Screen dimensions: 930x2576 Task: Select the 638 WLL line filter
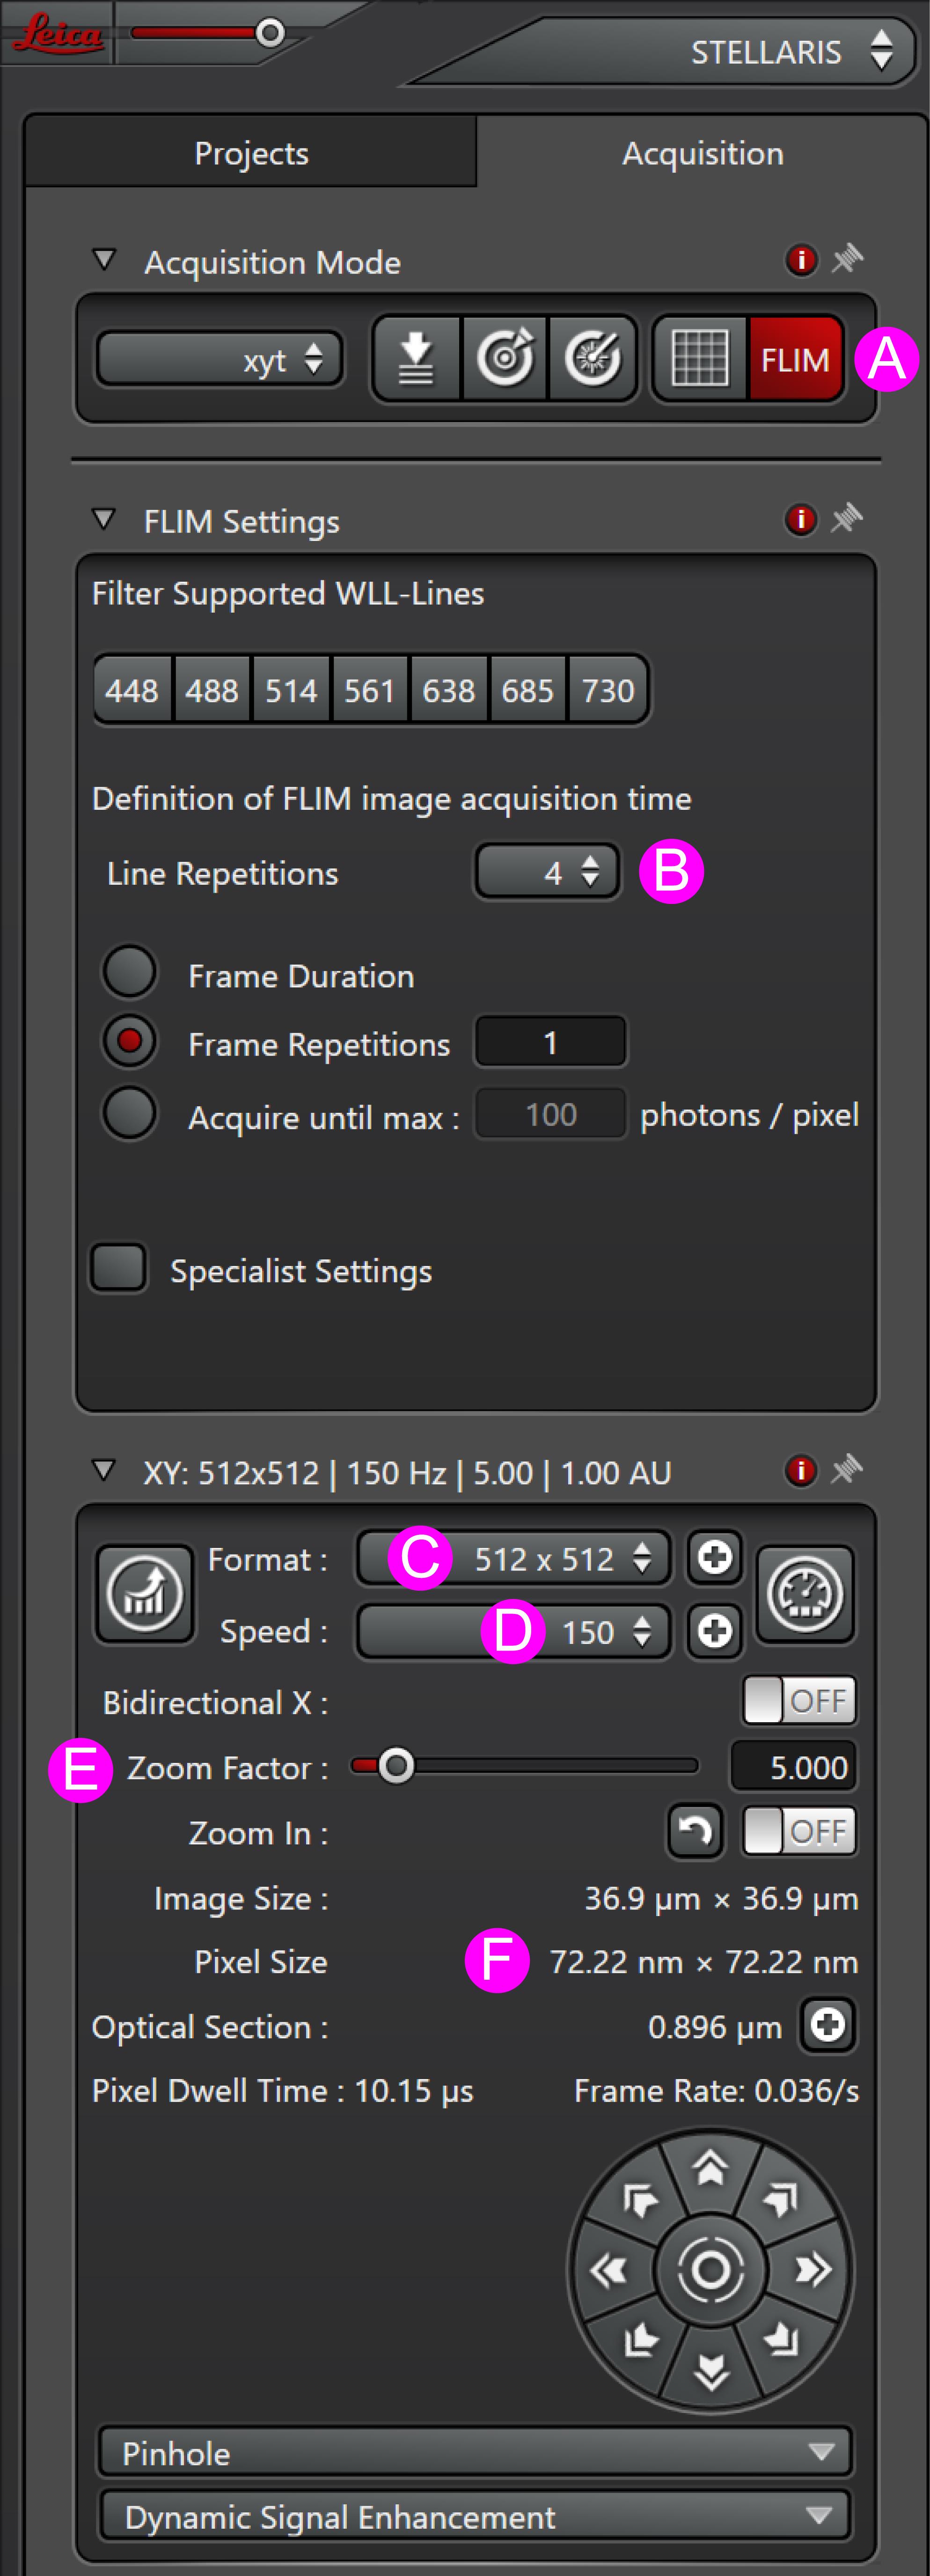coord(448,690)
